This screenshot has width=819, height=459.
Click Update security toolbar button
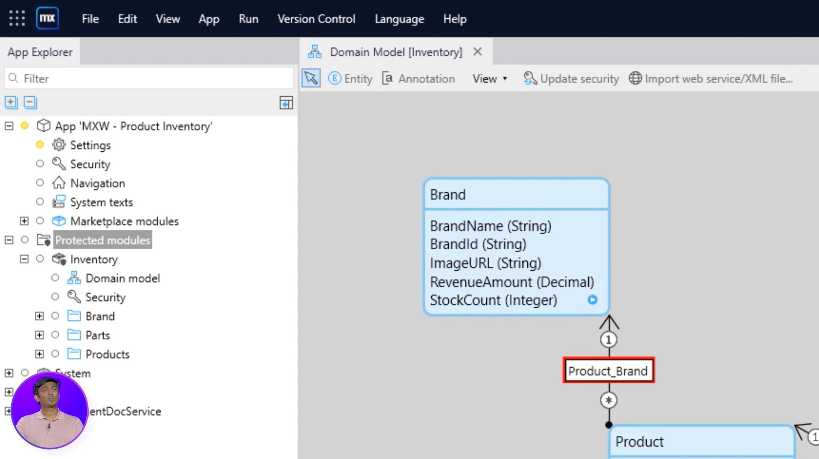pyautogui.click(x=571, y=78)
